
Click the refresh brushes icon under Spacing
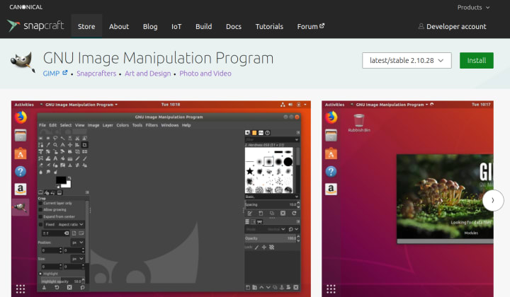click(x=294, y=214)
